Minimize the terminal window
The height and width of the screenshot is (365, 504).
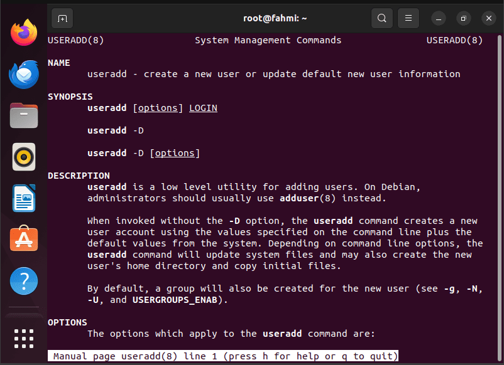coord(439,18)
